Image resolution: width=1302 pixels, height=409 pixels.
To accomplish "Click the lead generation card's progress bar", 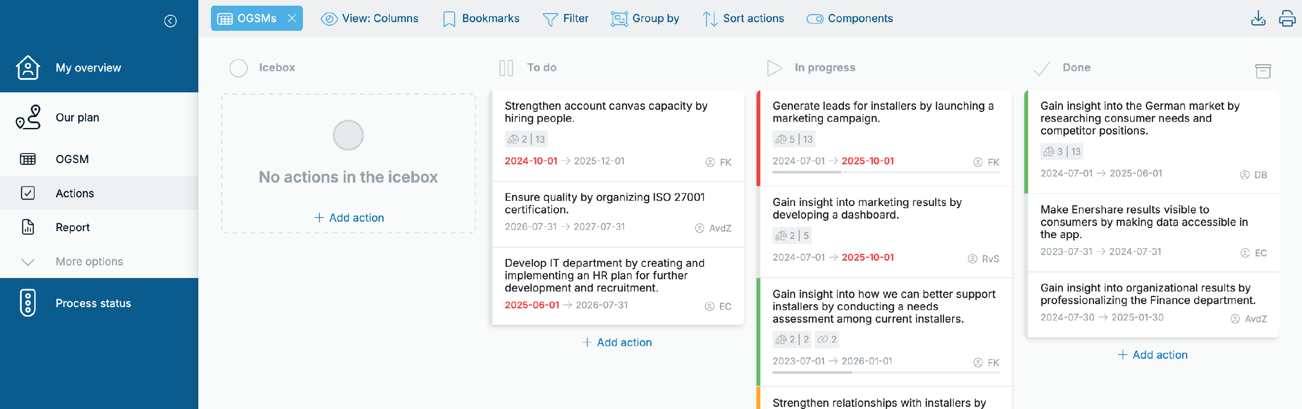I will point(885,172).
